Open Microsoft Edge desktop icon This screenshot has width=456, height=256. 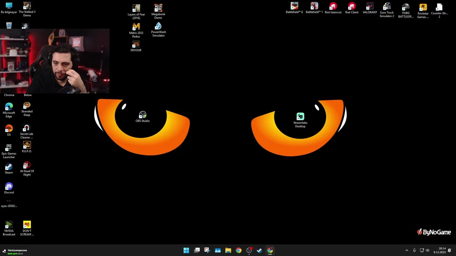[9, 110]
